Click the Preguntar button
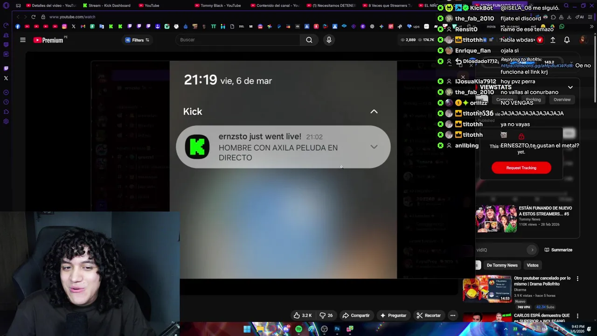The height and width of the screenshot is (336, 597). pos(393,315)
